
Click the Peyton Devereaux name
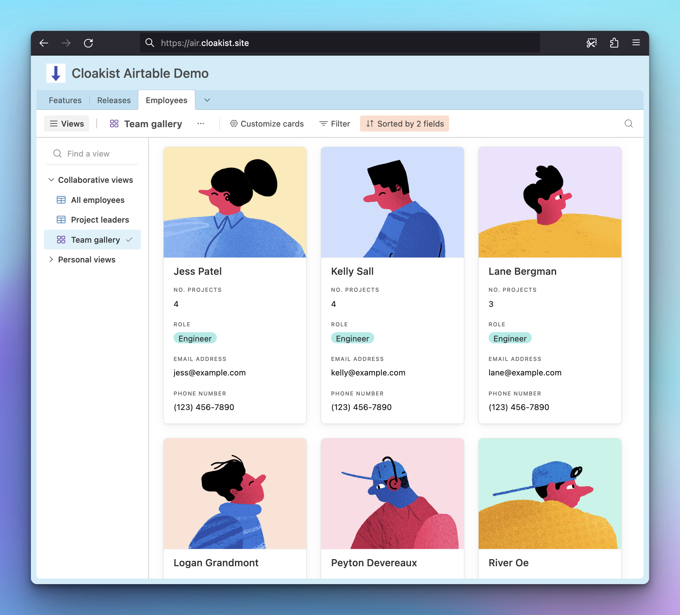pyautogui.click(x=374, y=563)
